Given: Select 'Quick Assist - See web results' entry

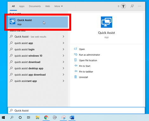Looking at the screenshot, I should click(30, 37).
